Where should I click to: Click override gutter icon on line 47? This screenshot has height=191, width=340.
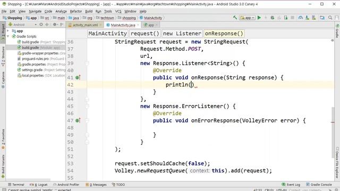[x=78, y=120]
